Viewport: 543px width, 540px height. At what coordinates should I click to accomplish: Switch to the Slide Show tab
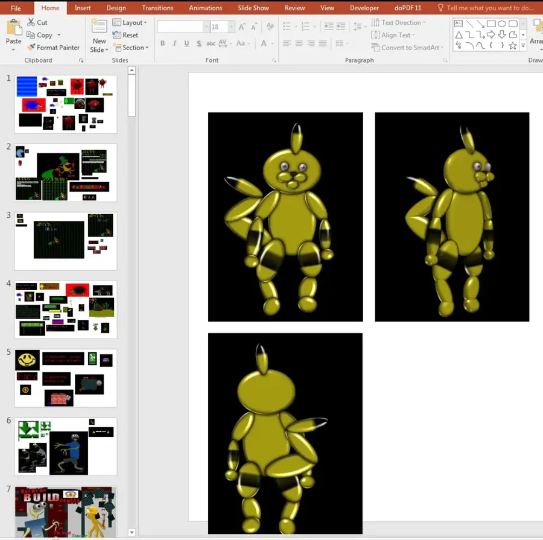(253, 8)
